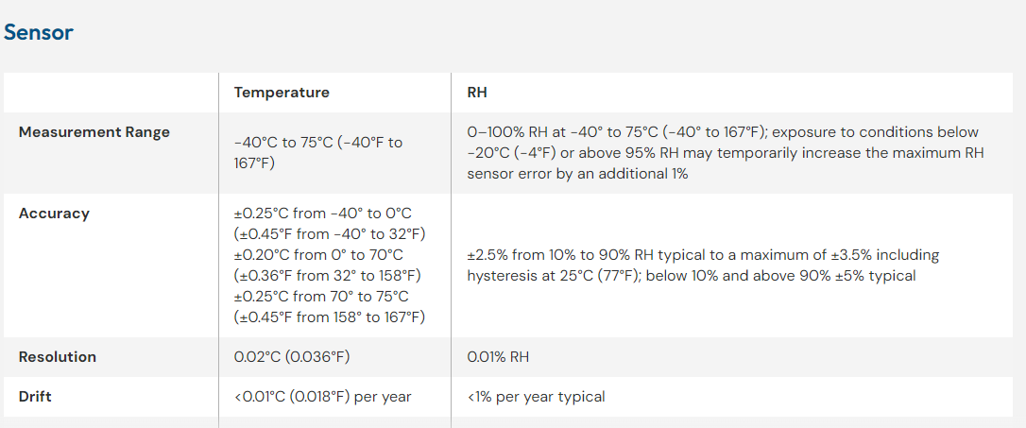Click the ±0.36°F from 32° to 158°F line
The width and height of the screenshot is (1026, 428).
click(x=327, y=276)
